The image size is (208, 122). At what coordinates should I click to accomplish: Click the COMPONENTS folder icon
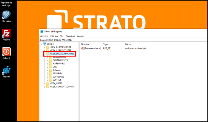[x=51, y=60]
